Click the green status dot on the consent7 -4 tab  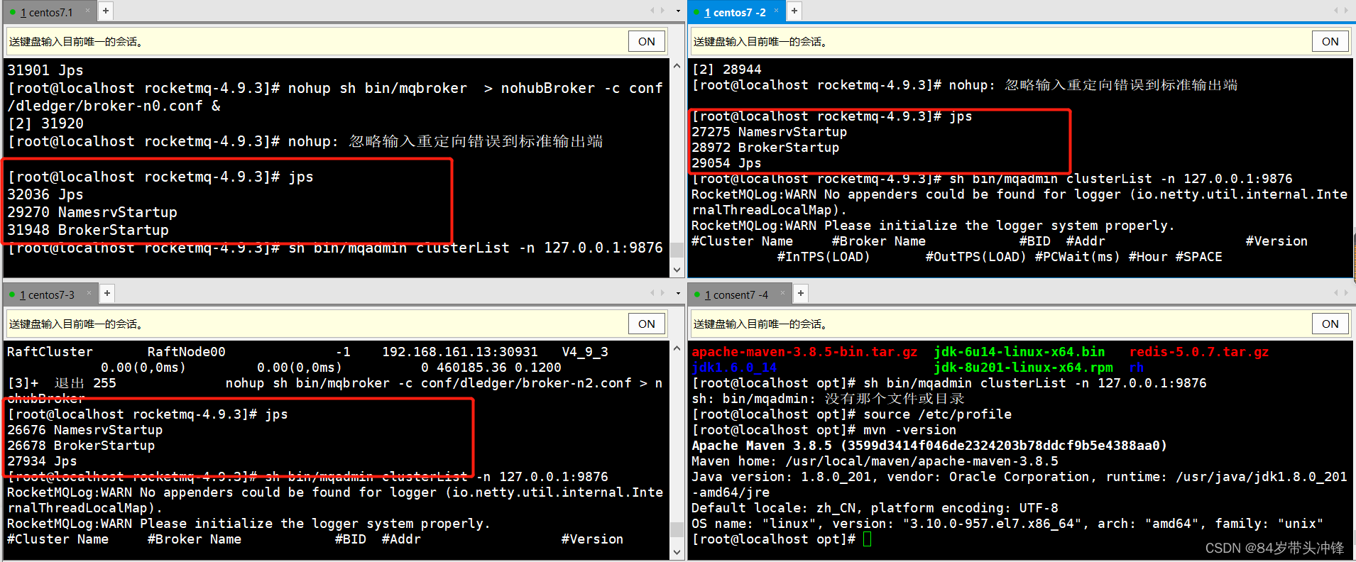697,294
